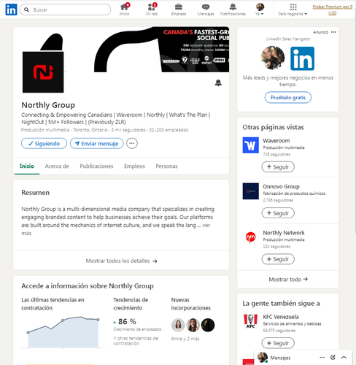Open the more options ellipsis beside Enviar mensaje
Image resolution: width=356 pixels, height=365 pixels.
coord(132,143)
